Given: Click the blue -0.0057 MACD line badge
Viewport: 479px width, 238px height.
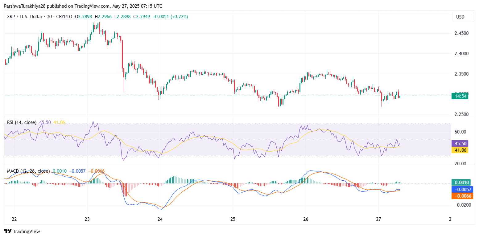Looking at the screenshot, I should [460, 189].
